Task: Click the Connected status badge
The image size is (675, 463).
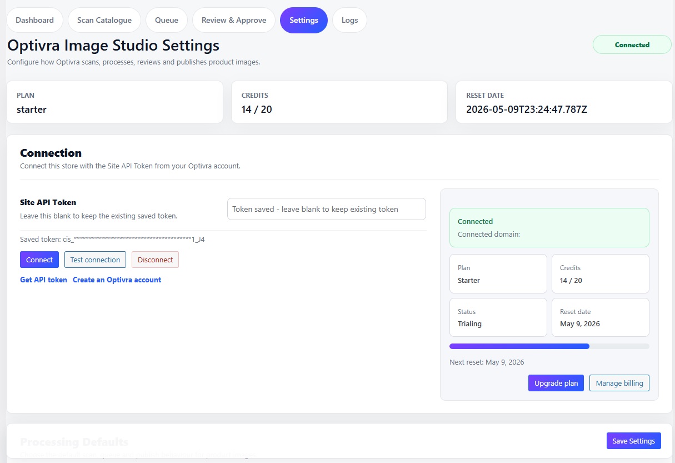Action: (632, 44)
